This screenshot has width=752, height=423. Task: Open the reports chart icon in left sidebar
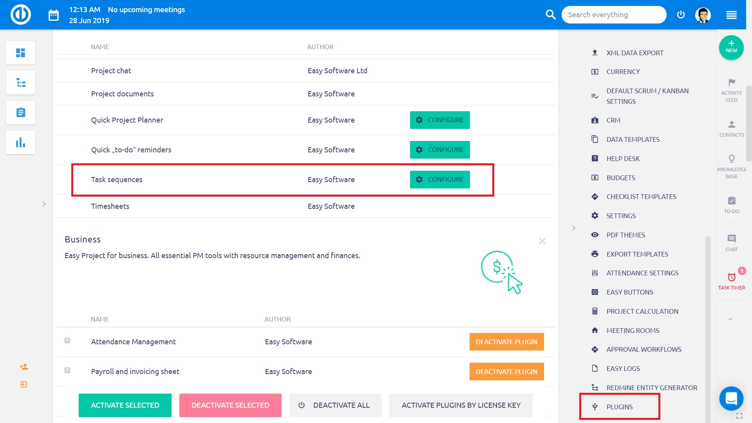pyautogui.click(x=20, y=143)
